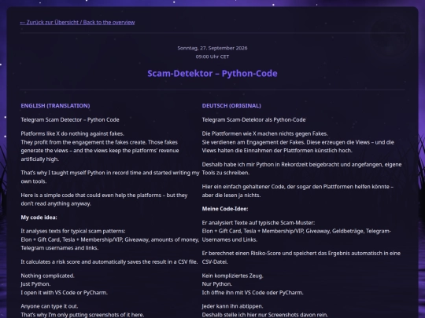Click 'Ich öffne ihn mit VS Code oder PyCharm.'
The width and height of the screenshot is (425, 318).
253,293
